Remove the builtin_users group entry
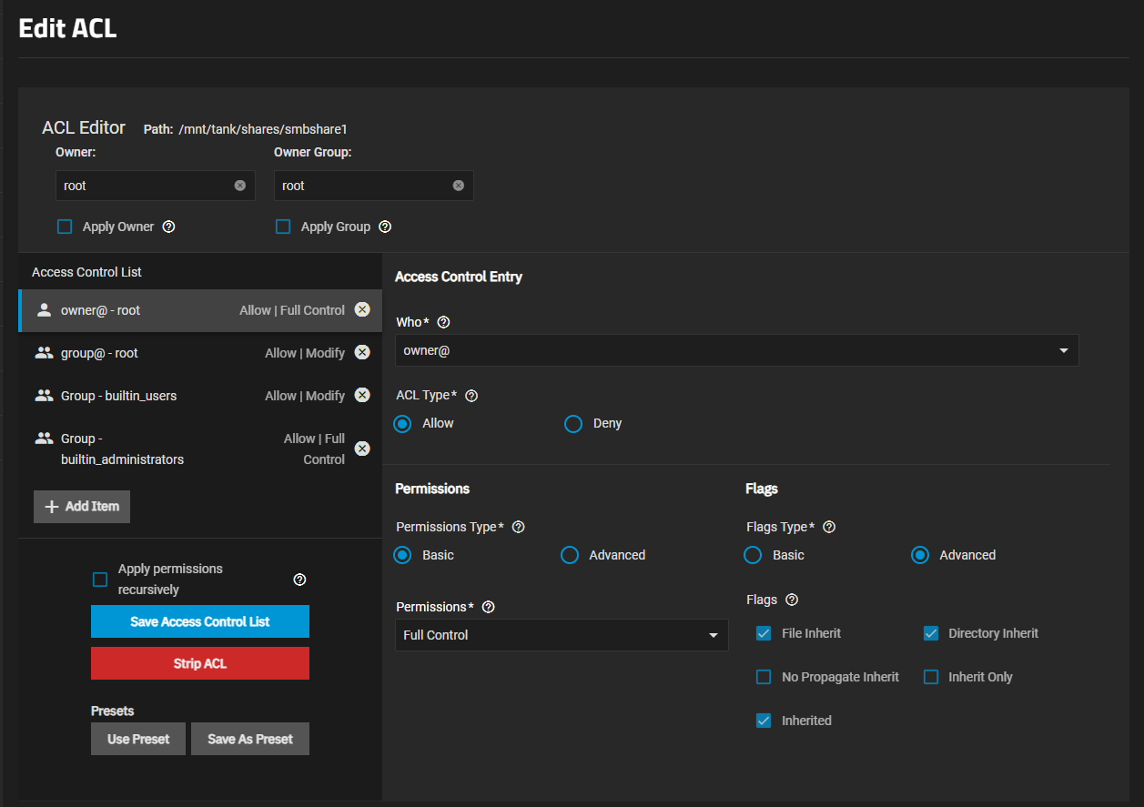Image resolution: width=1144 pixels, height=807 pixels. coord(362,396)
